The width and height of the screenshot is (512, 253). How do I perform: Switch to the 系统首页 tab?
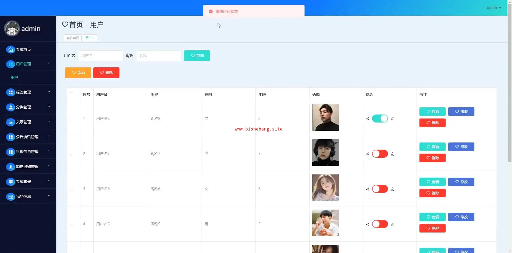pyautogui.click(x=73, y=38)
